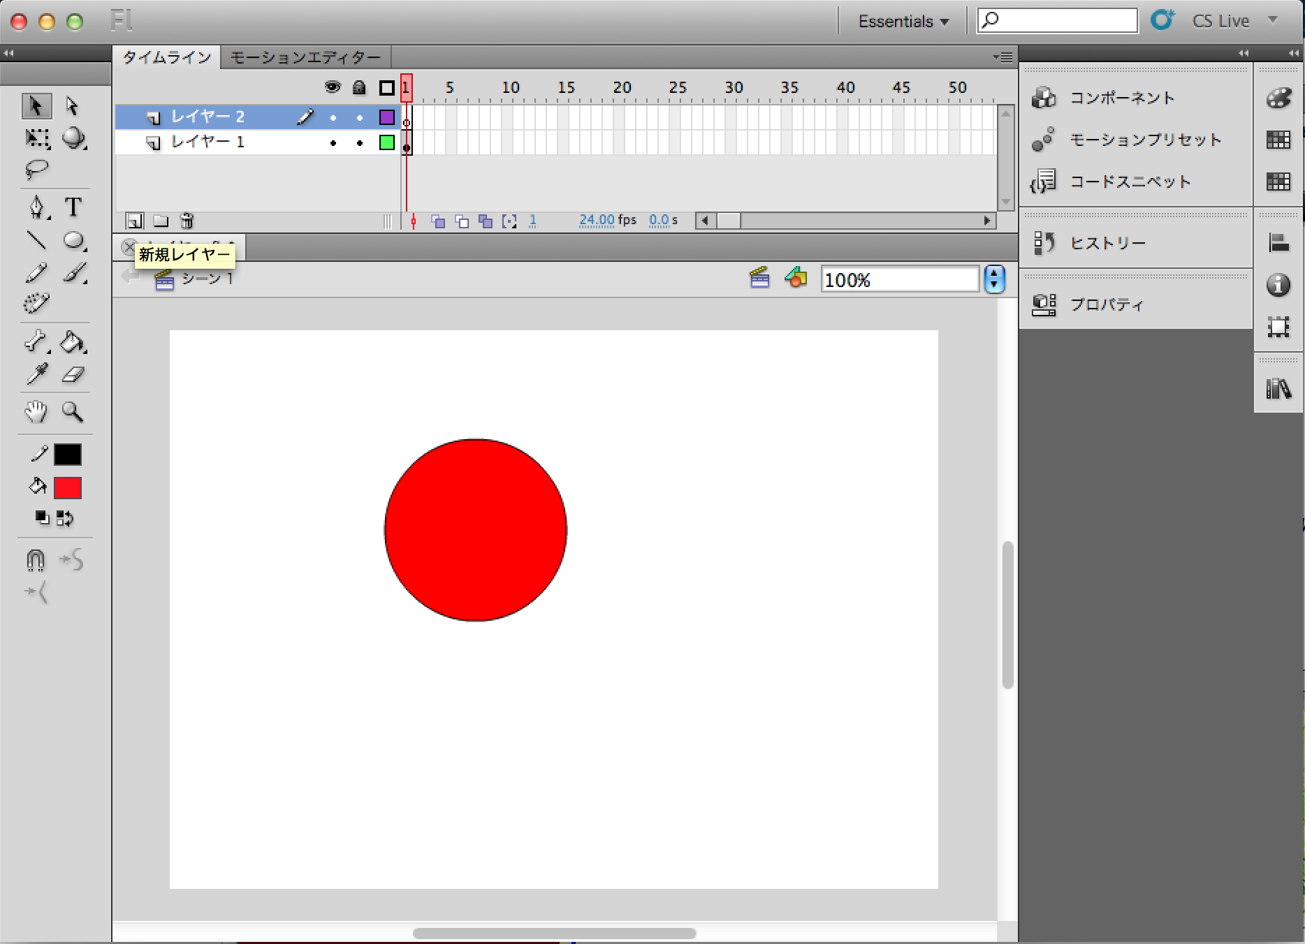
Task: Open the Essentials workspace dropdown
Action: click(903, 22)
